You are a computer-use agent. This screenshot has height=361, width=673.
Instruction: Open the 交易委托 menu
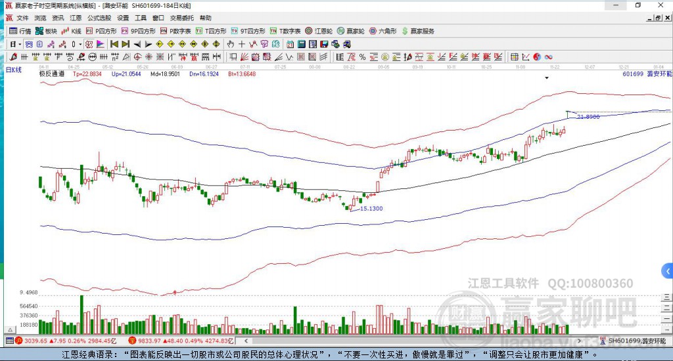coord(182,18)
